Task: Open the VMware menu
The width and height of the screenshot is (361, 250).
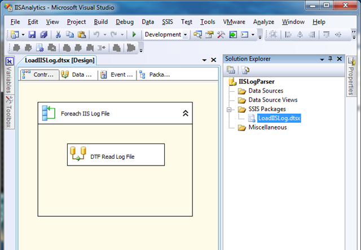Action: (234, 22)
